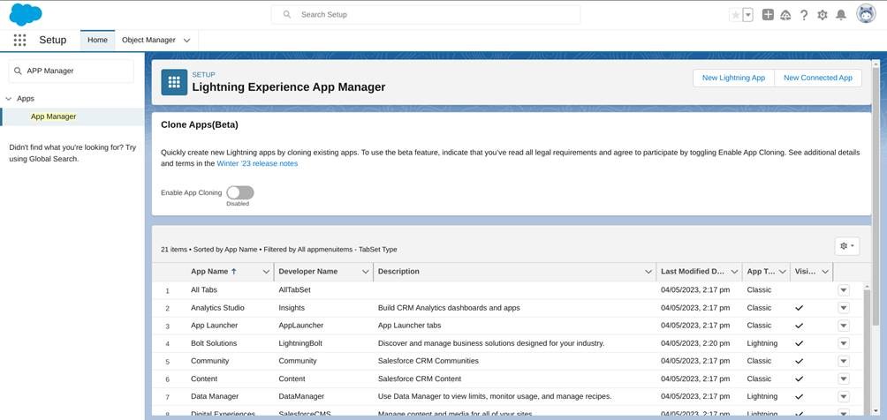The width and height of the screenshot is (887, 420).
Task: Select App Manager in the sidebar
Action: click(x=53, y=116)
